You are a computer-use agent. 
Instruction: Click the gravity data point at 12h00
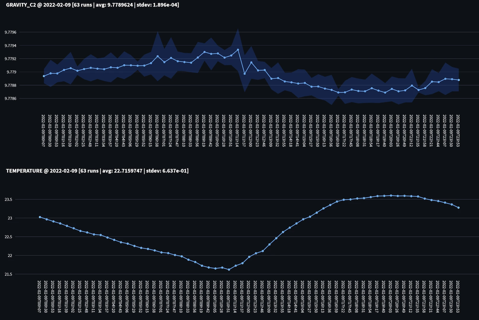click(x=251, y=63)
